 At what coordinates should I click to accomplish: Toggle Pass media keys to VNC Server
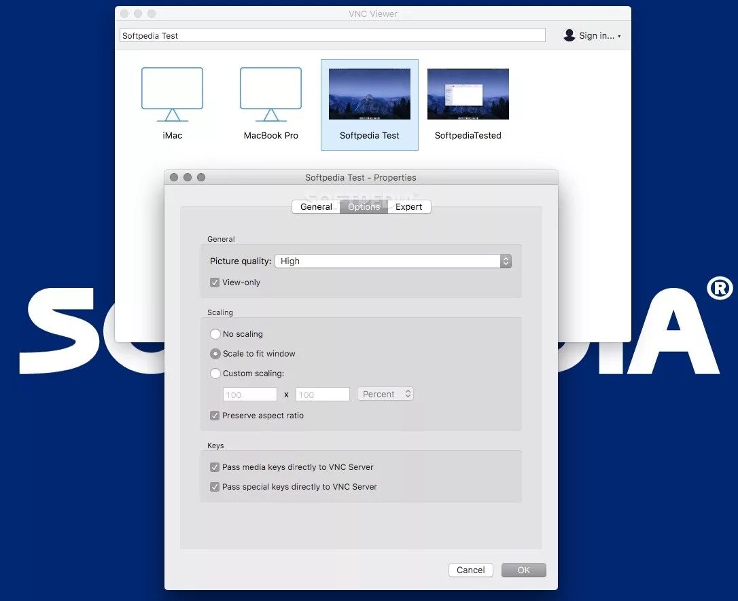(x=215, y=467)
